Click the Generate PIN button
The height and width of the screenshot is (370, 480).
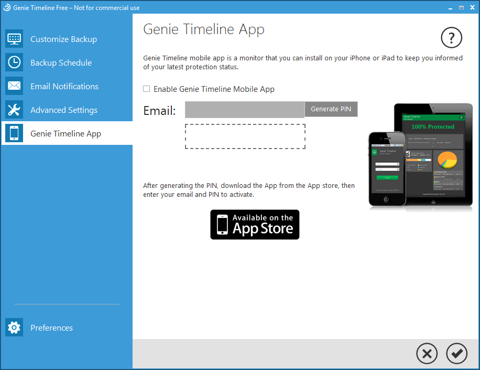pyautogui.click(x=331, y=109)
